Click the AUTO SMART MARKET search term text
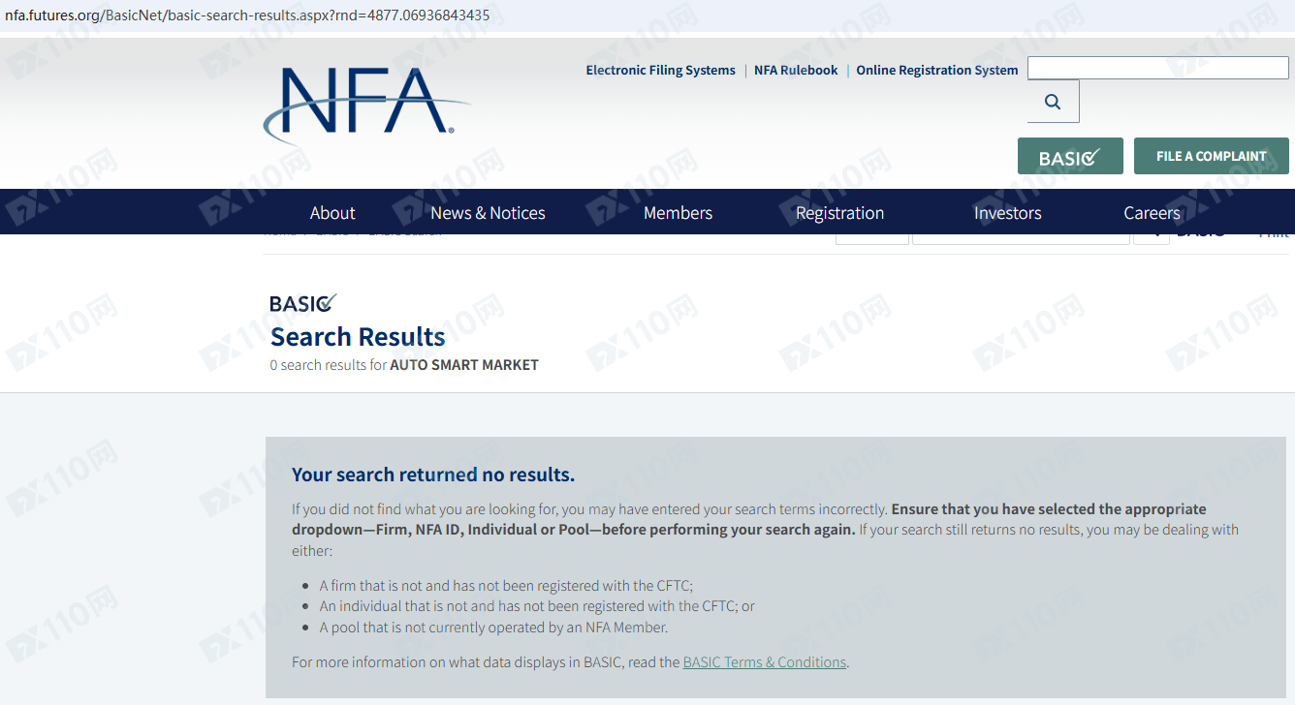This screenshot has height=705, width=1295. click(x=464, y=365)
